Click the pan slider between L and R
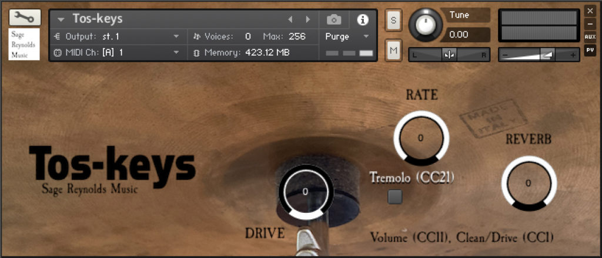Screen dimensions: 602x258 coord(449,55)
